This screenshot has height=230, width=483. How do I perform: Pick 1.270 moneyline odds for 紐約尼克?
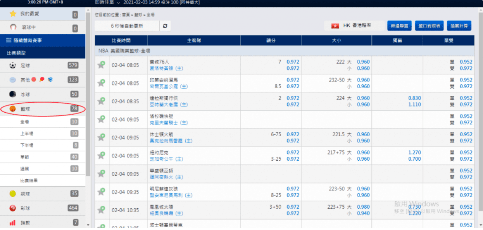tap(415, 153)
